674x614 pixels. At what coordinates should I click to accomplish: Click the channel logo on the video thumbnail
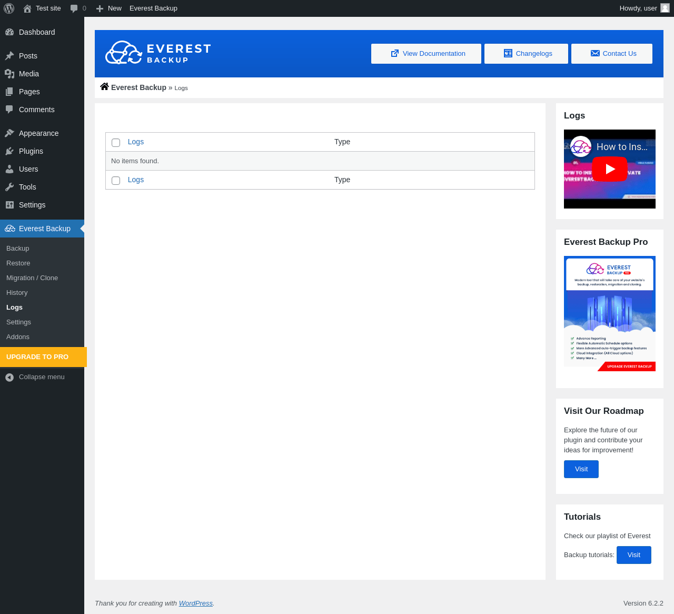pos(581,147)
